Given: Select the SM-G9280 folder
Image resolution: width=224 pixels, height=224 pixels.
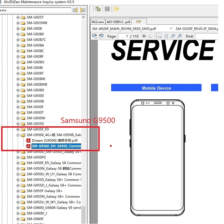Looking at the screenshot, I should tap(35, 34).
